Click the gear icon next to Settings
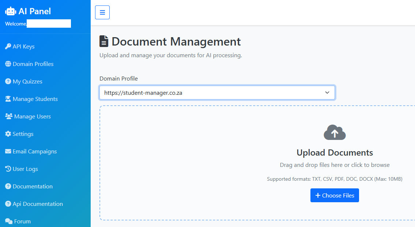Screen dimensions: 415x227 pos(8,134)
